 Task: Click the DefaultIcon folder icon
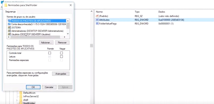(x=21, y=93)
